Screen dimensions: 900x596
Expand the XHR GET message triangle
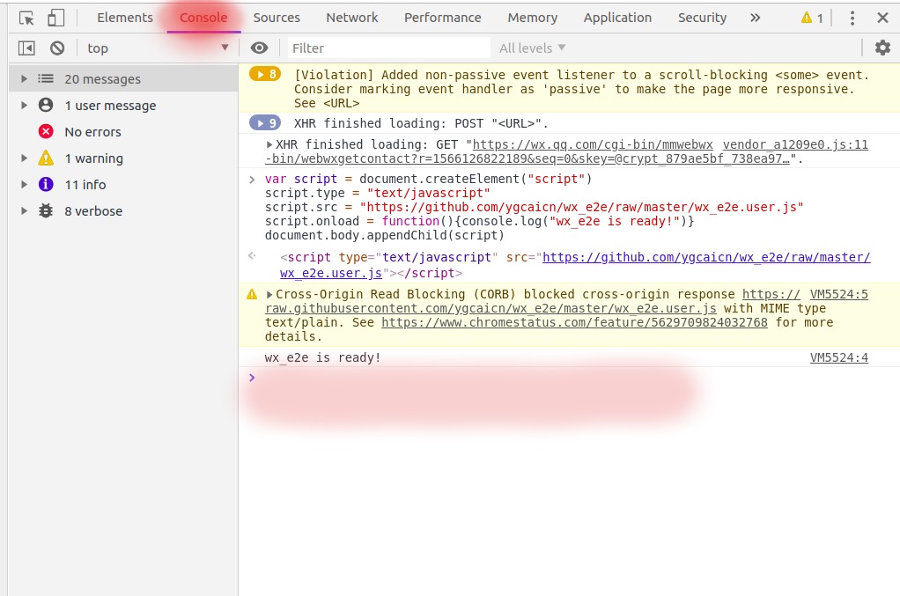pos(269,144)
